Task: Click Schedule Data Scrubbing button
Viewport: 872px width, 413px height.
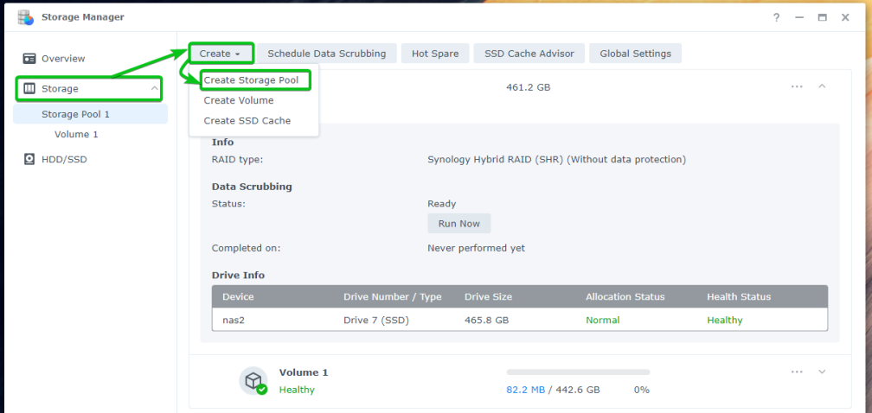Action: [x=326, y=54]
